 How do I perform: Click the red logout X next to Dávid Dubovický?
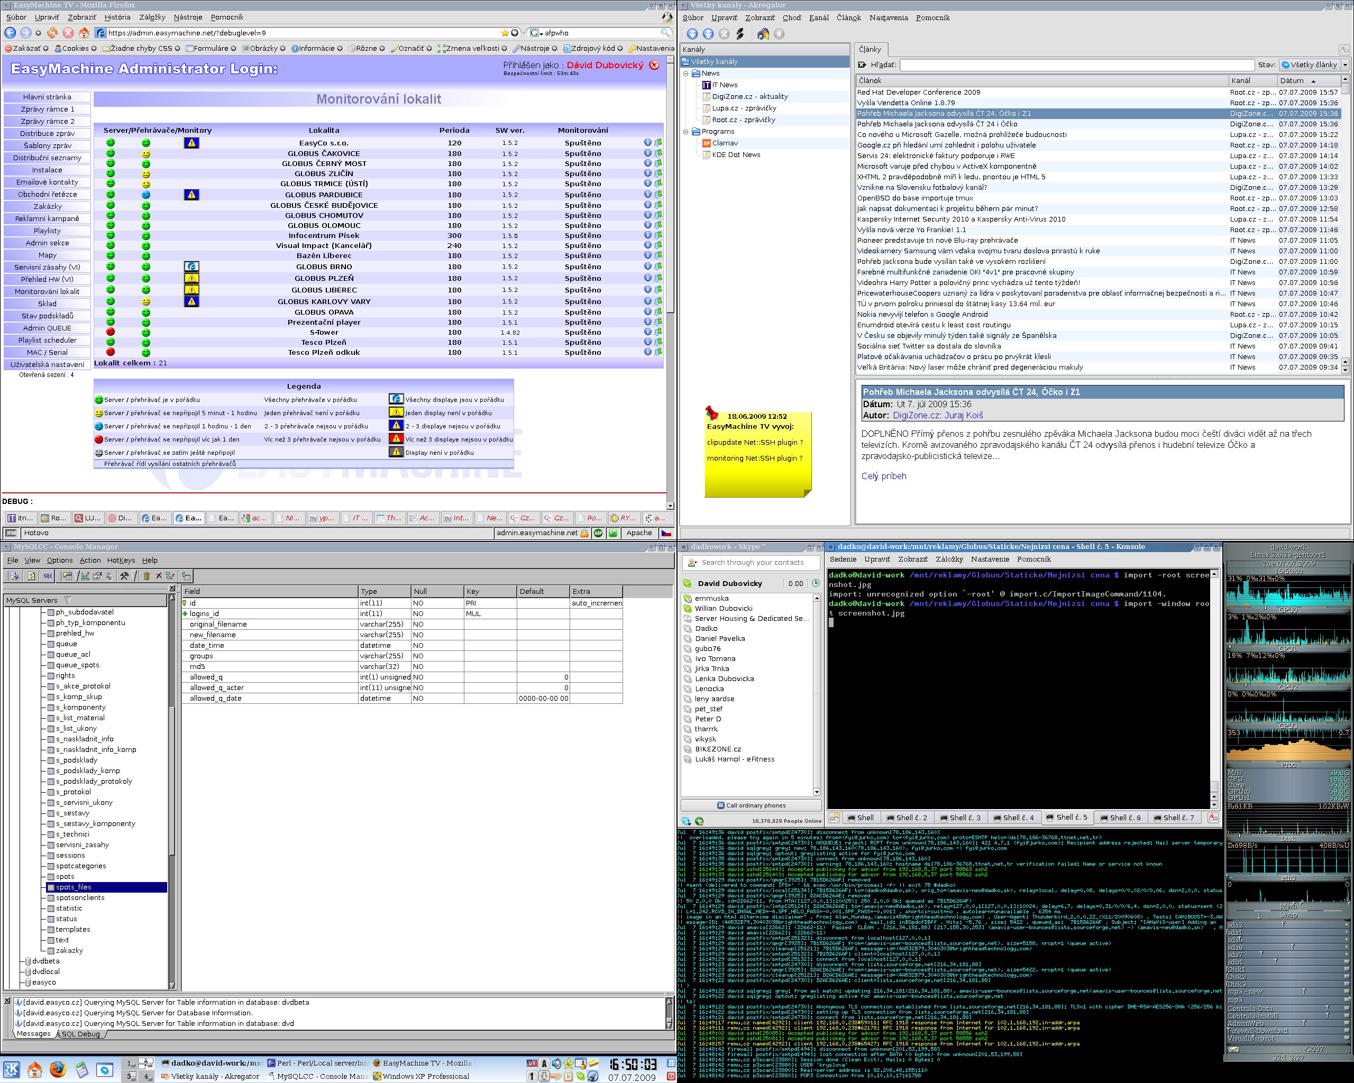(654, 65)
